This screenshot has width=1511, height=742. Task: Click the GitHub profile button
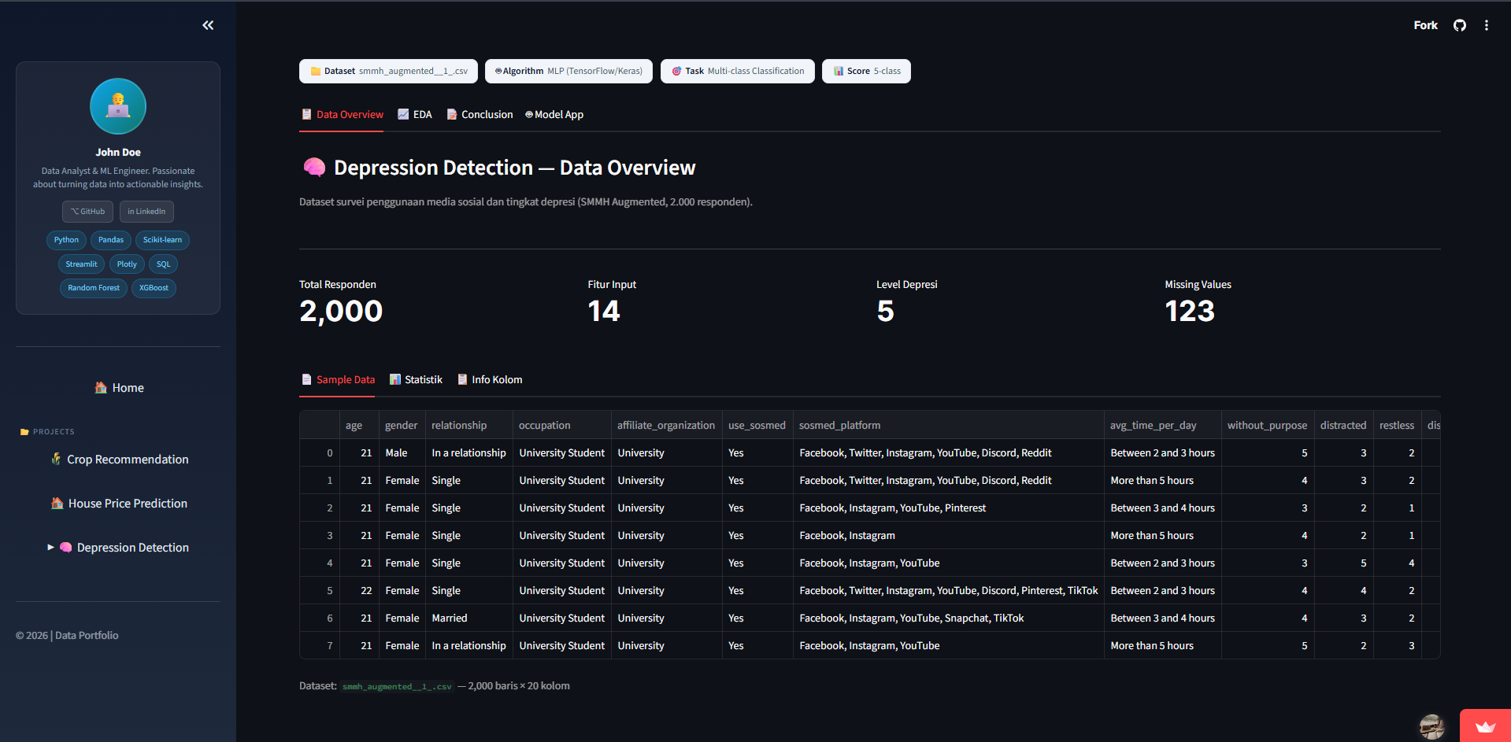pyautogui.click(x=88, y=212)
